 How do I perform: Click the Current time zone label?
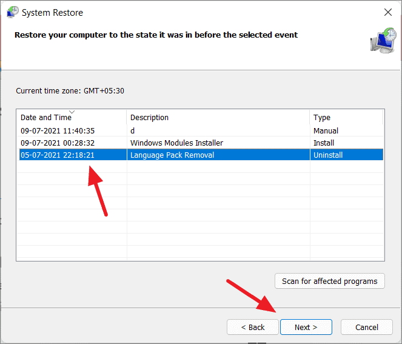[70, 91]
